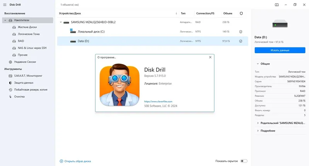Collapse the Накопители sidebar group

(5, 20)
